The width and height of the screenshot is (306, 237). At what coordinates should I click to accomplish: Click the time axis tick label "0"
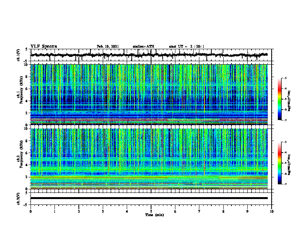(31, 211)
